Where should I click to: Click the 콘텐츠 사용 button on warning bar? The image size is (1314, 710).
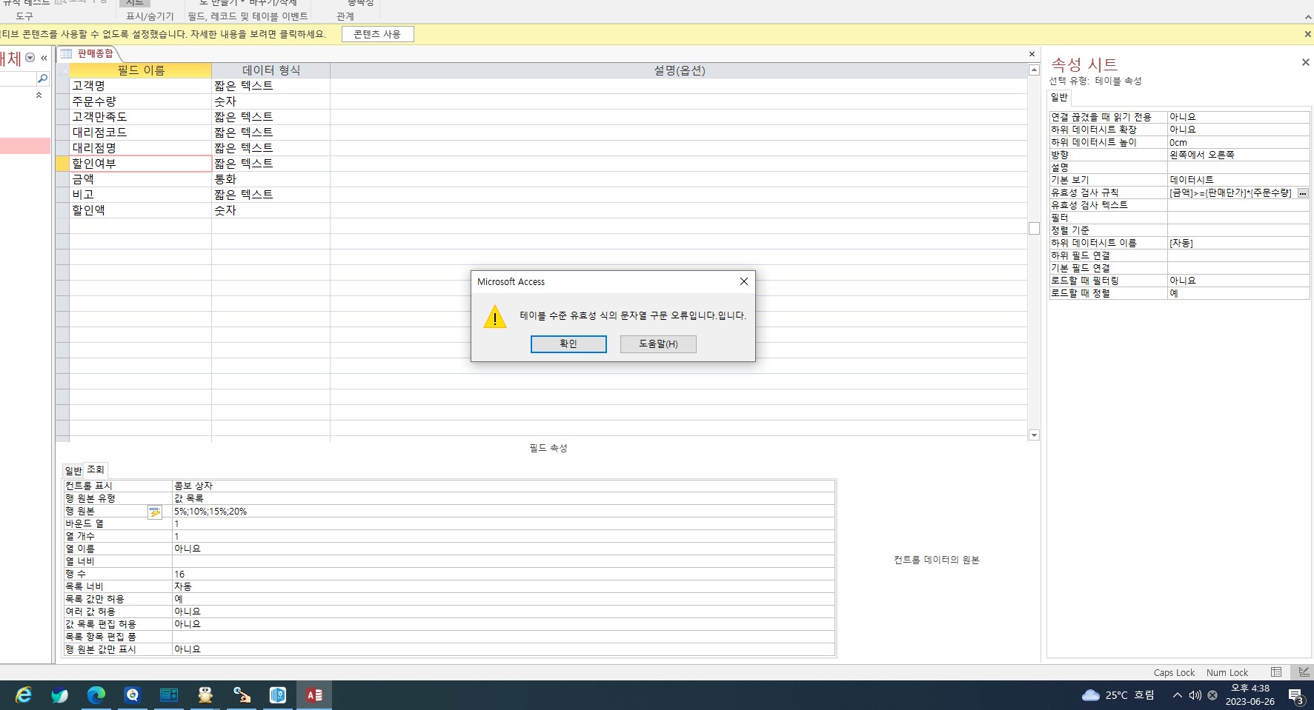(x=377, y=34)
